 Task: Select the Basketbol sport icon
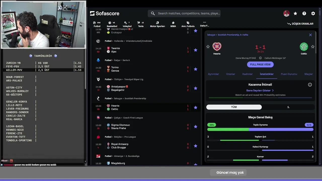[110, 23]
